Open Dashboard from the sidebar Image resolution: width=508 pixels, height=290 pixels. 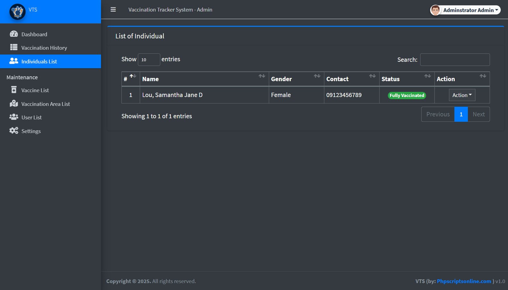coord(50,34)
